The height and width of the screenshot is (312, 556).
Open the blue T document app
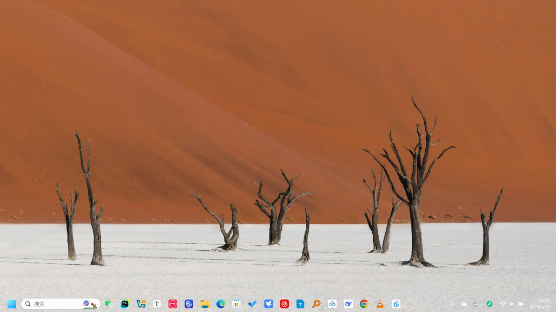[300, 304]
